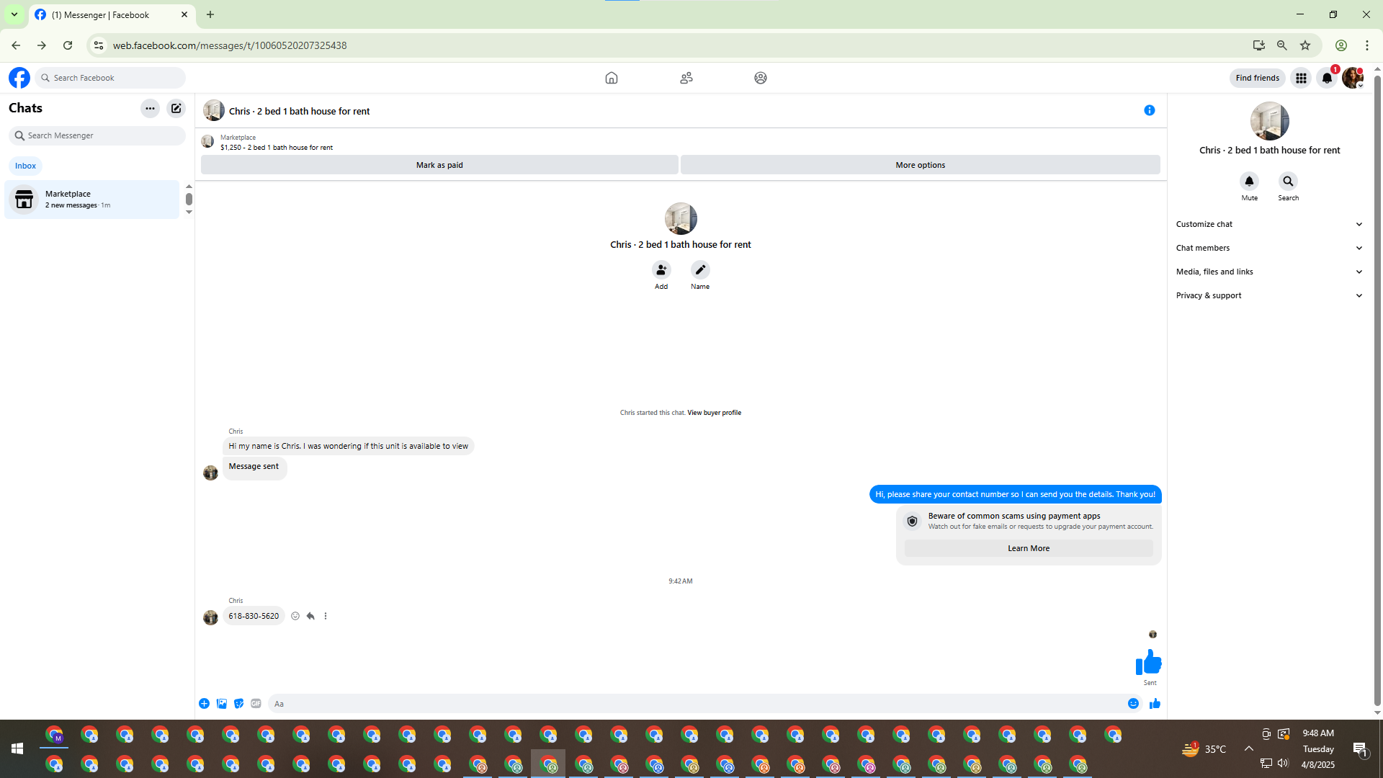This screenshot has height=778, width=1383.
Task: Click the Add people icon
Action: coord(661,270)
